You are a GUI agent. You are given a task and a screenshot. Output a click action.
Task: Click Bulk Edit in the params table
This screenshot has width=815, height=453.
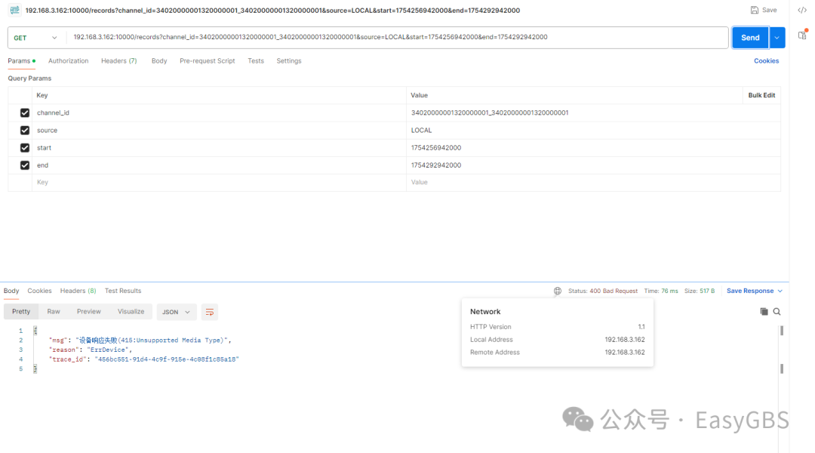[x=761, y=95]
